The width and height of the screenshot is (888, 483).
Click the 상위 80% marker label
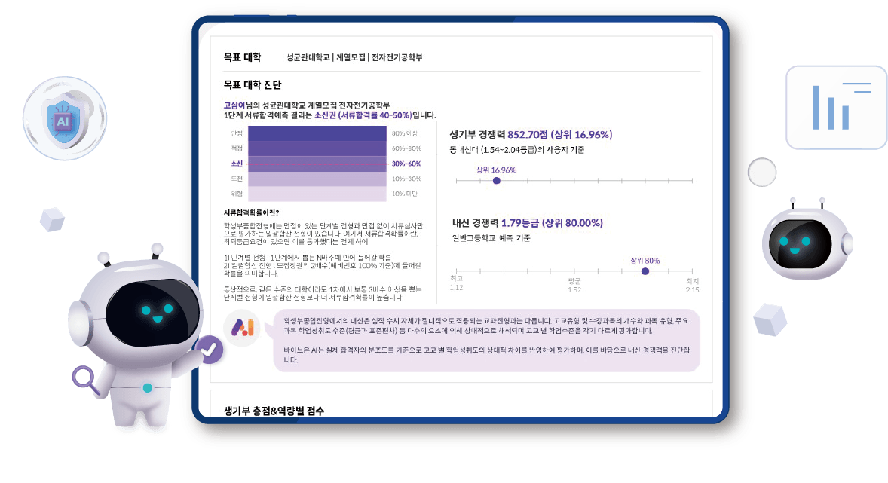click(645, 261)
